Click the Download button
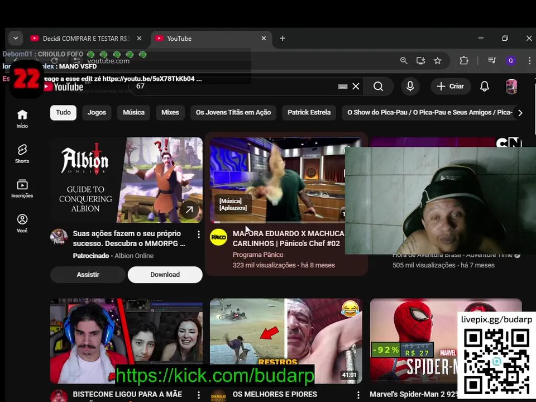Image resolution: width=536 pixels, height=402 pixels. tap(165, 275)
